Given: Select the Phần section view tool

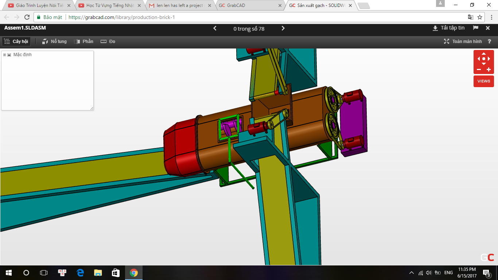Looking at the screenshot, I should click(83, 42).
